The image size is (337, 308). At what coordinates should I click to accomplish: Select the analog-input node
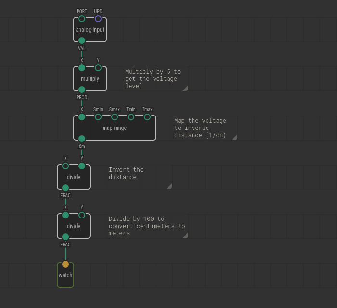[90, 30]
